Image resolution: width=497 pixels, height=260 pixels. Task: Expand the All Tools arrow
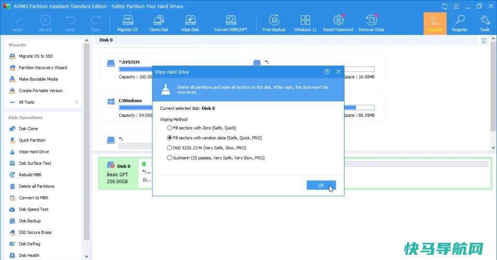pos(77,102)
